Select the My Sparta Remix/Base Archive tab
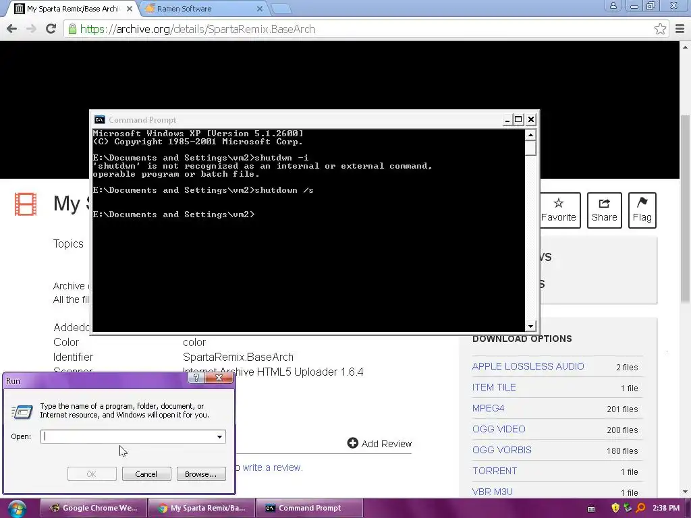 [73, 9]
